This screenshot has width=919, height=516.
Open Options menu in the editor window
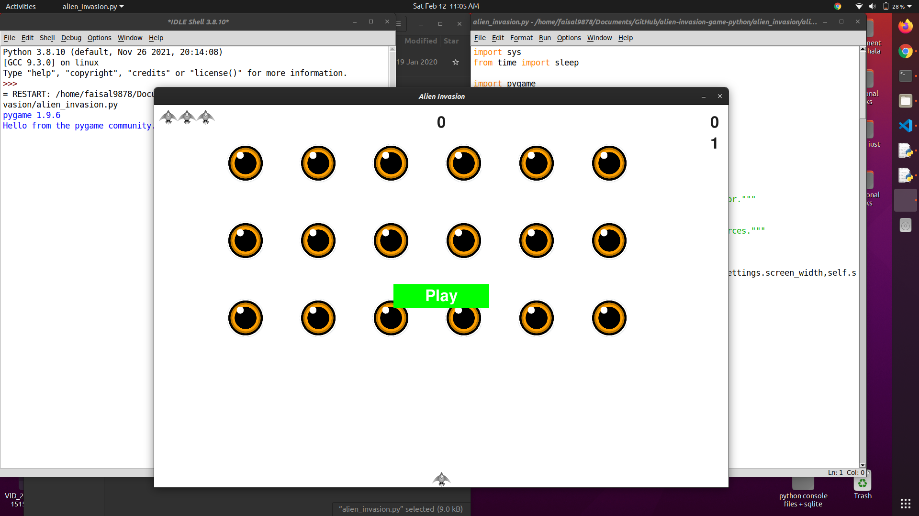point(569,38)
